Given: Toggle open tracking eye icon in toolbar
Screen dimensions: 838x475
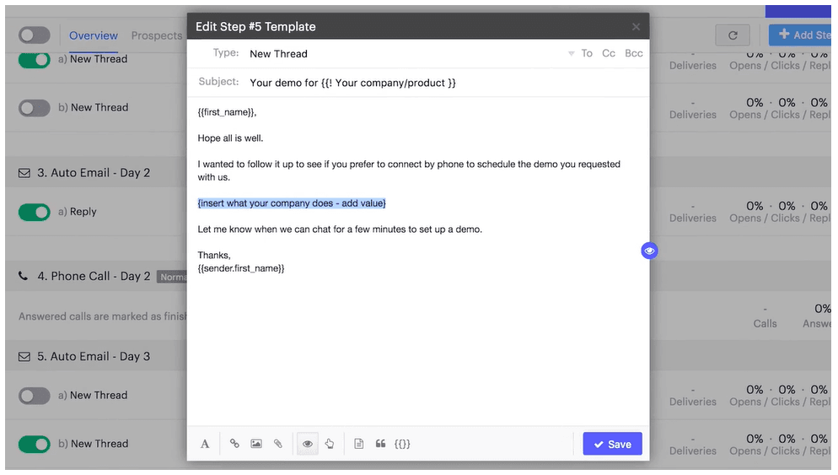Looking at the screenshot, I should (308, 444).
